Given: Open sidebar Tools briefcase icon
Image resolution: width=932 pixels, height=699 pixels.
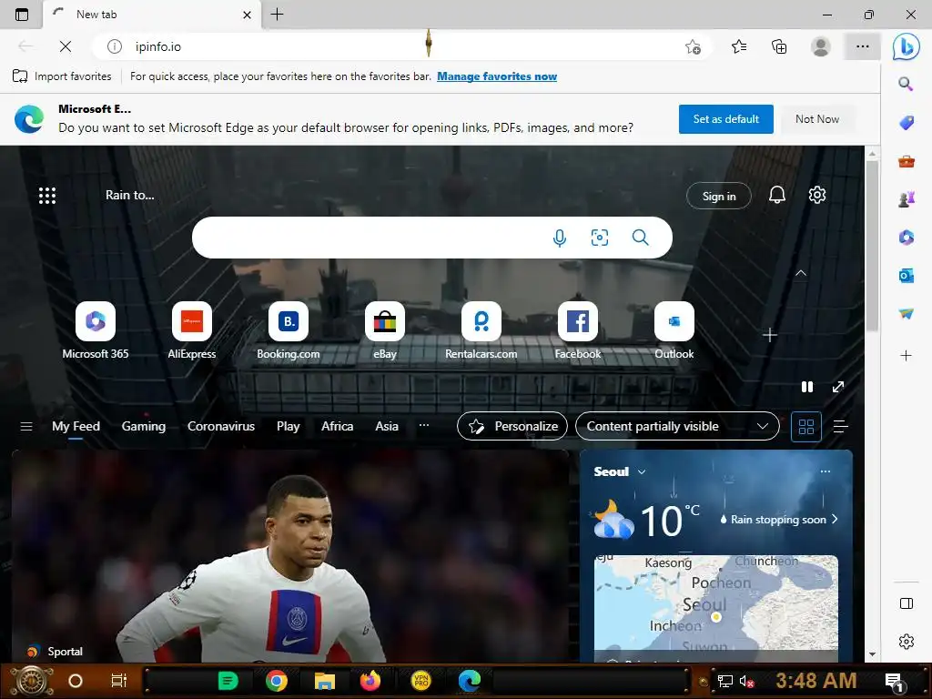Looking at the screenshot, I should 906,161.
